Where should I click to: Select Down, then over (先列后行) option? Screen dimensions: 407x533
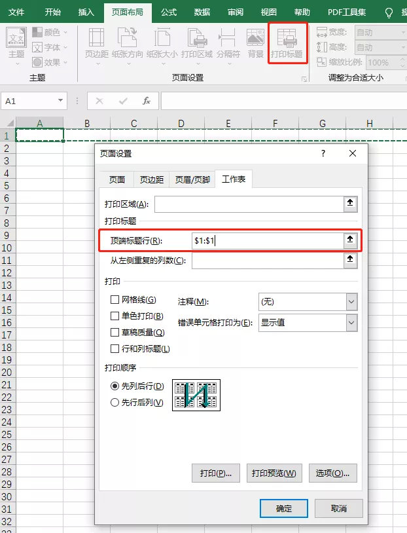tap(115, 386)
